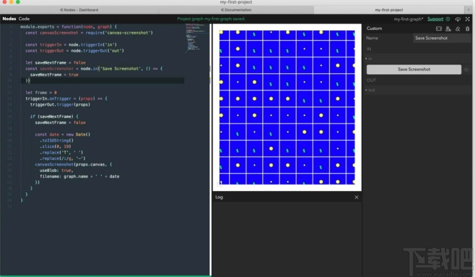Click the my-first-graph* title

click(408, 19)
